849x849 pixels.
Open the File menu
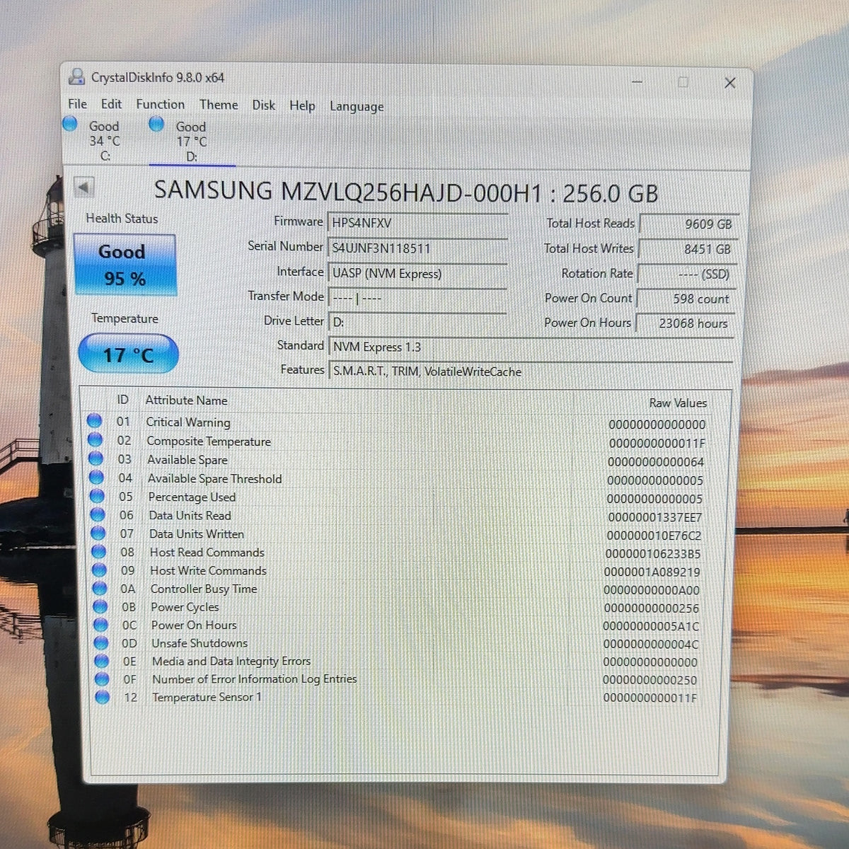77,103
